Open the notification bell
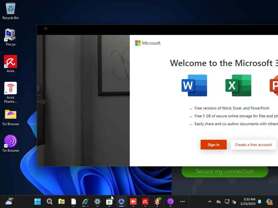This screenshot has width=278, height=208. 260,201
